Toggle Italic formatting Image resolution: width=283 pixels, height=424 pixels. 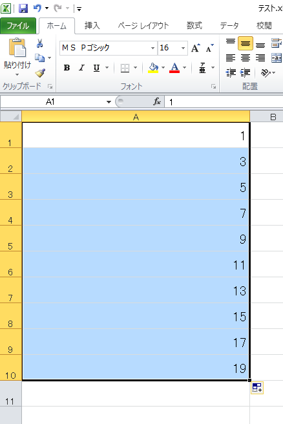click(81, 68)
